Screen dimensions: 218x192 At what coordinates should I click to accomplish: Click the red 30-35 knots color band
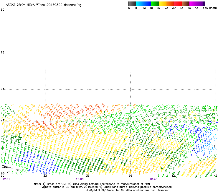[178, 4]
